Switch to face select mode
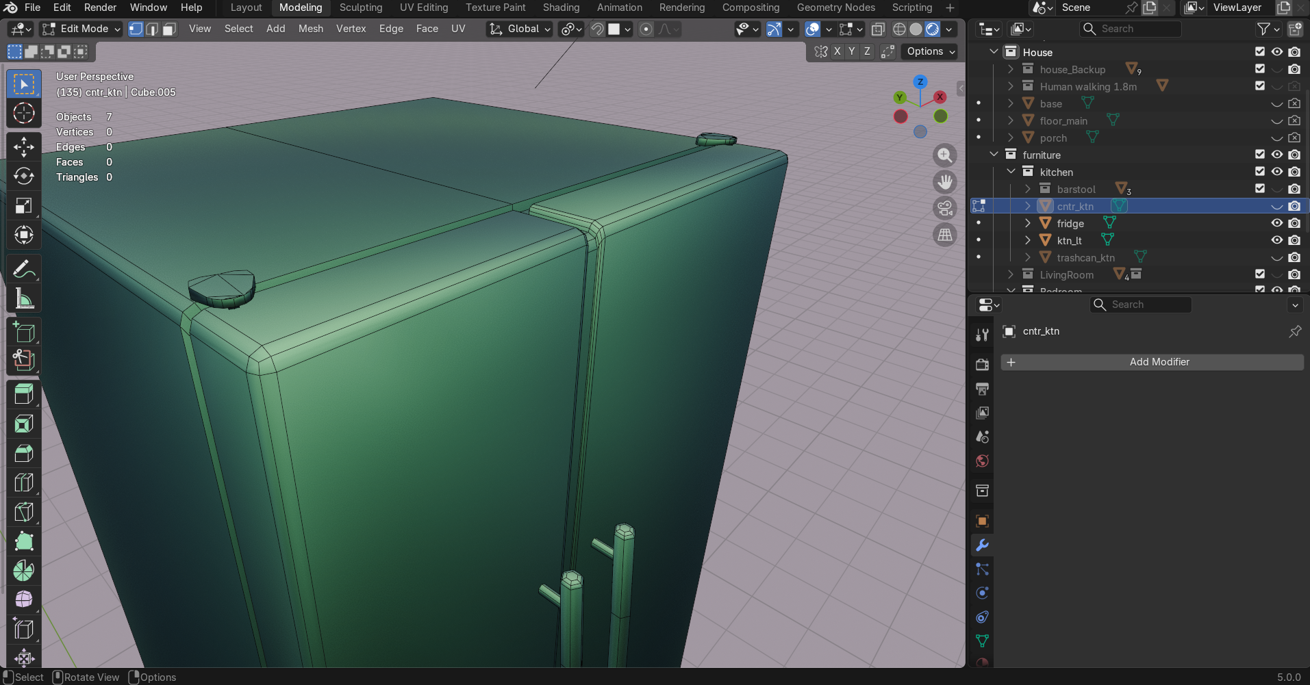The image size is (1310, 685). click(x=169, y=29)
